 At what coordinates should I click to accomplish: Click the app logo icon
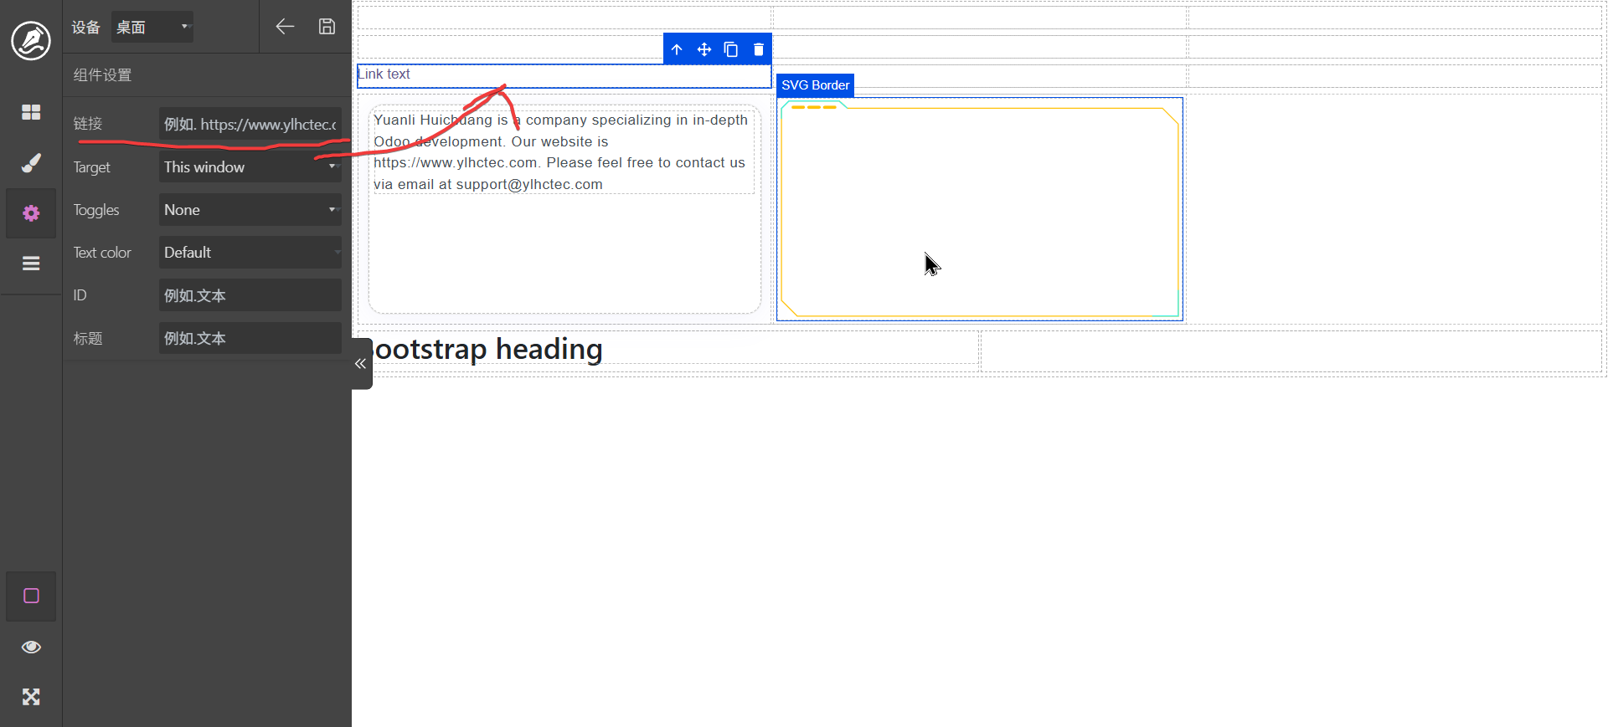coord(31,40)
